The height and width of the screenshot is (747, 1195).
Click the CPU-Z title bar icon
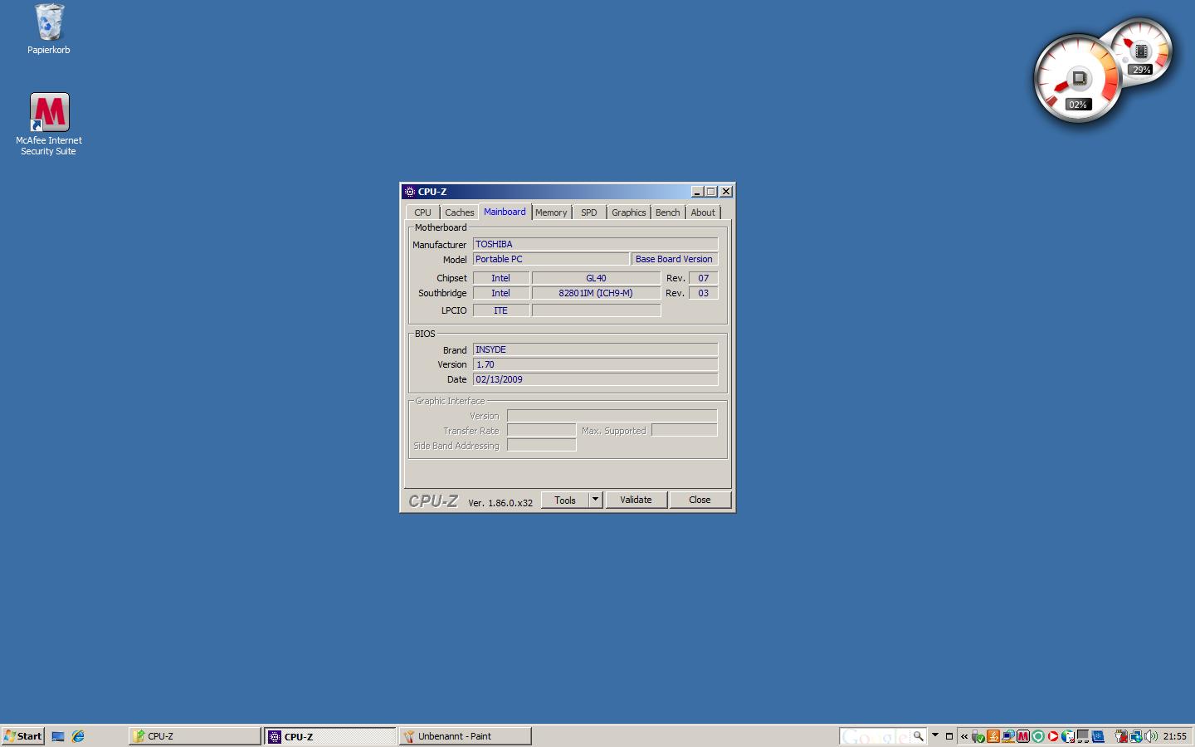click(409, 192)
